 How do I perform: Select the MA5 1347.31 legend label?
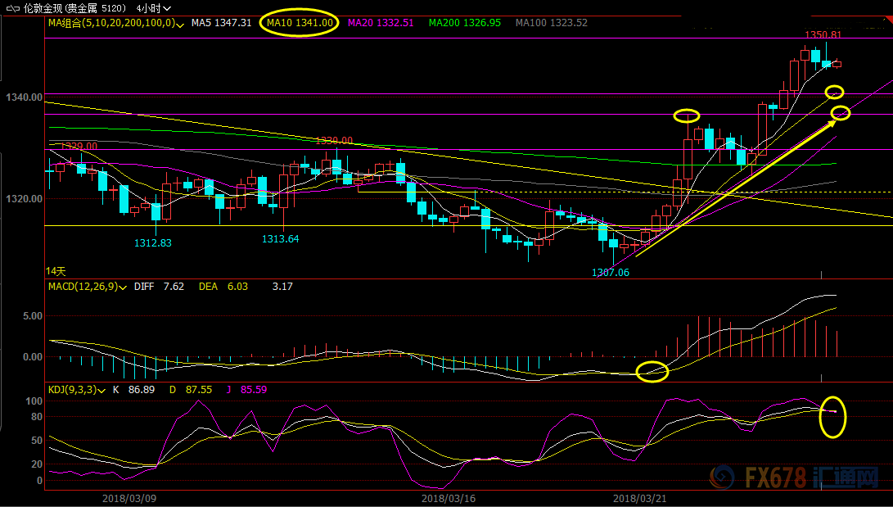(222, 23)
